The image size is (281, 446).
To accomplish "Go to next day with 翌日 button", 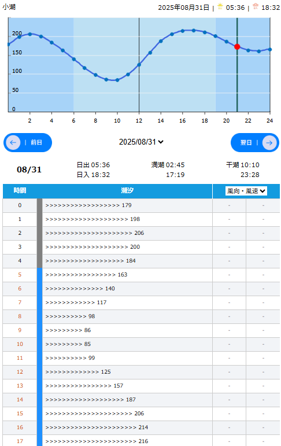I will click(x=255, y=142).
